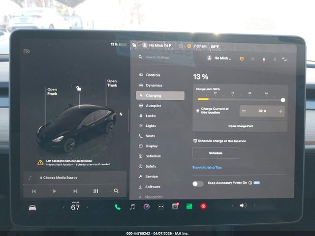Open the red Theater app icon

click(203, 206)
